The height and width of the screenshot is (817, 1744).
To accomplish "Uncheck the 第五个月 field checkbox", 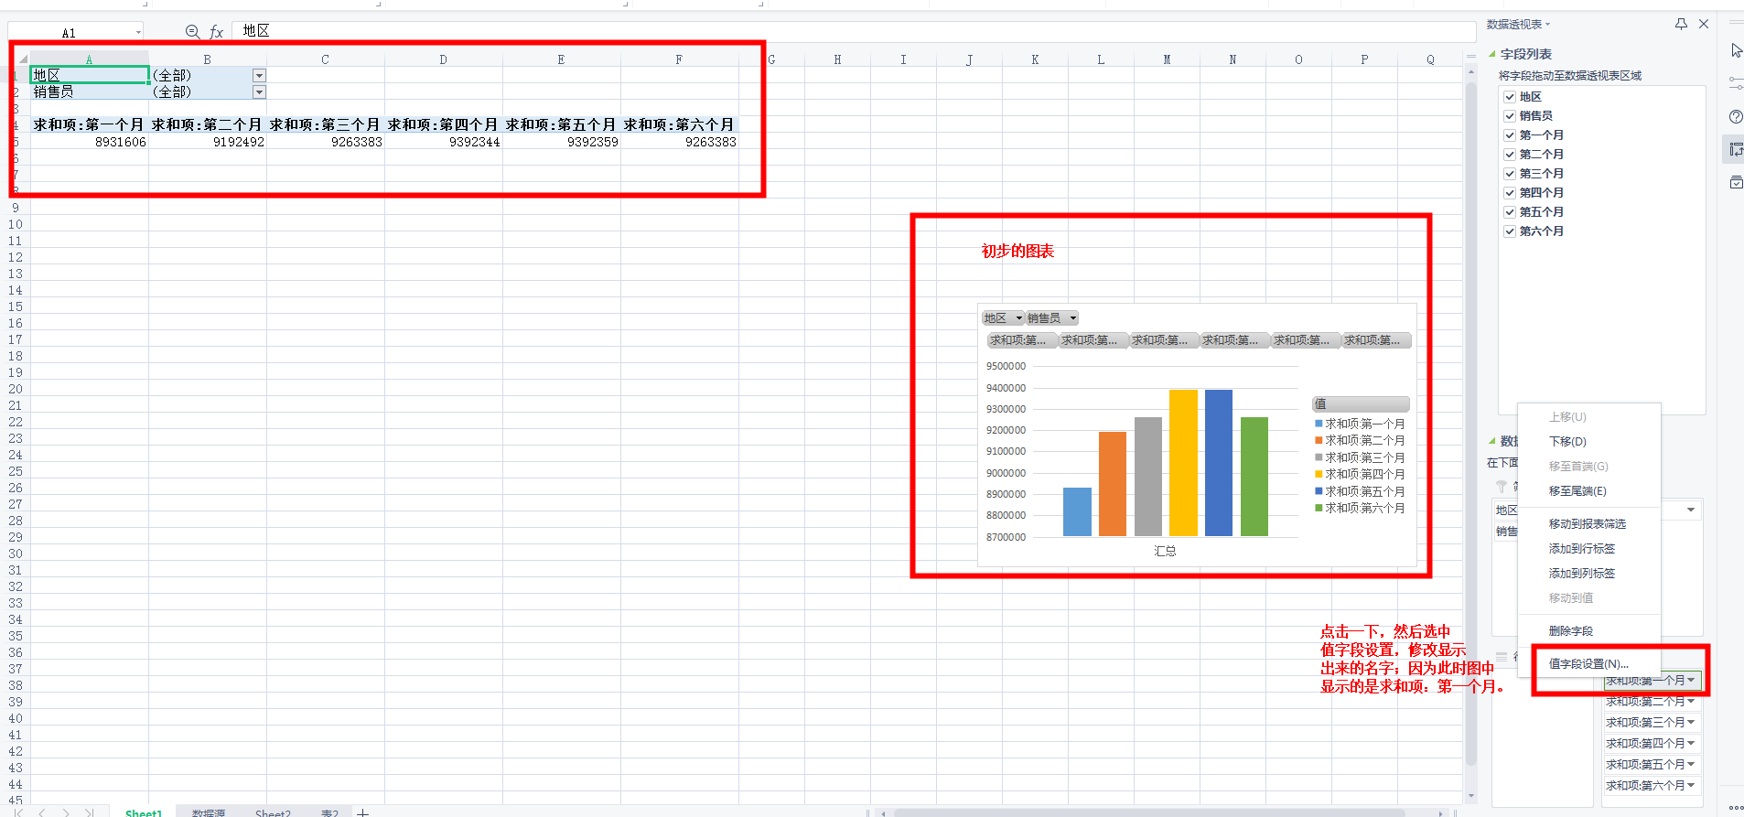I will click(x=1510, y=211).
